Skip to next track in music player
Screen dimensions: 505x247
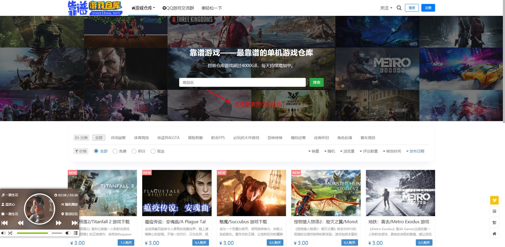pyautogui.click(x=75, y=223)
